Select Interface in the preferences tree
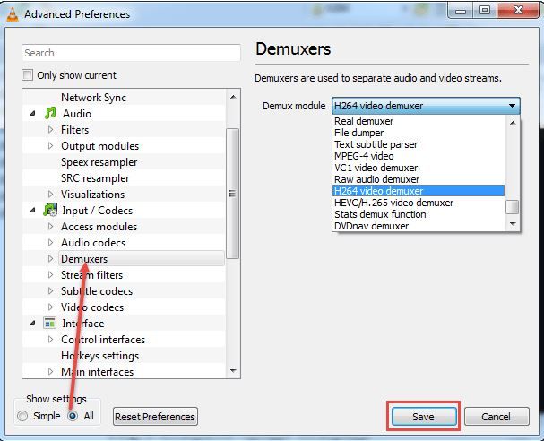 [x=83, y=323]
